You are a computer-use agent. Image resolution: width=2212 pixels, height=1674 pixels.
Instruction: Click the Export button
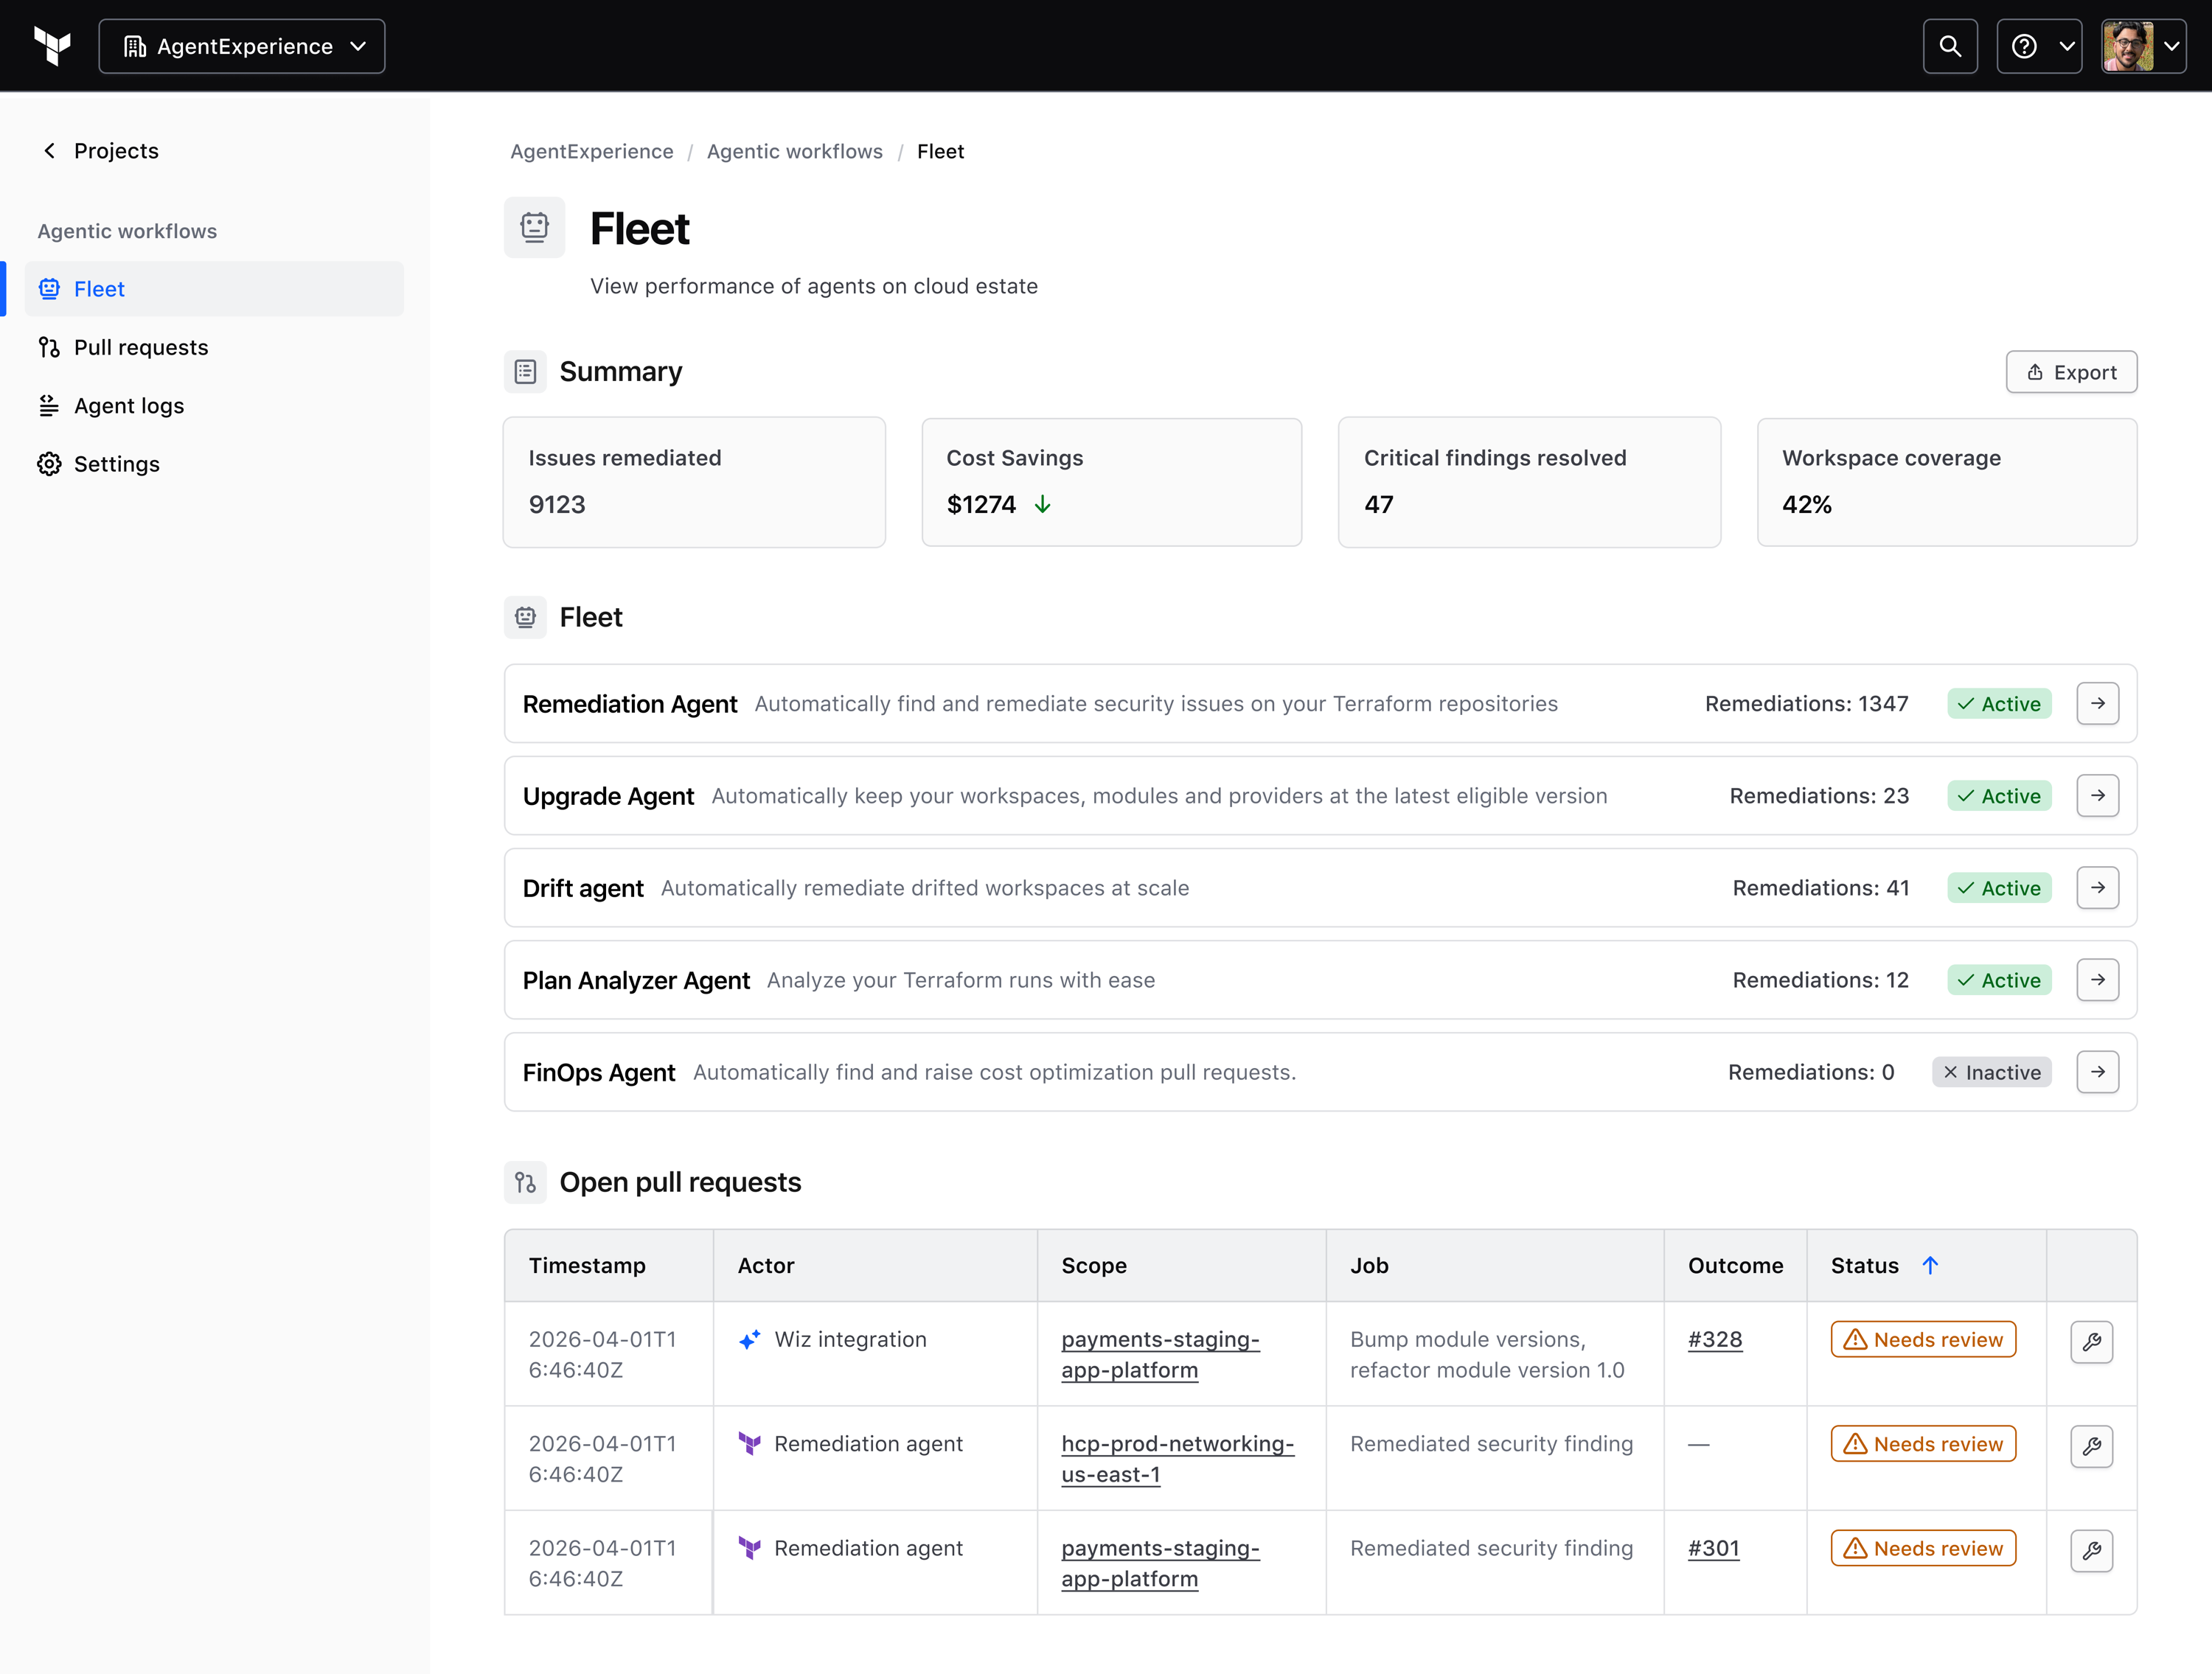[x=2071, y=372]
